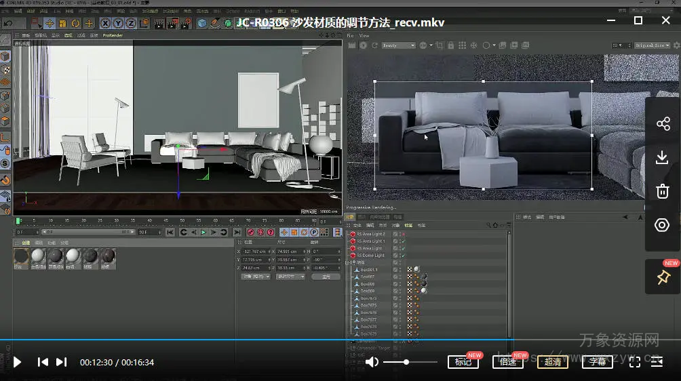Screen dimensions: 681x381
Task: Click the trash delete icon
Action: coord(663,192)
